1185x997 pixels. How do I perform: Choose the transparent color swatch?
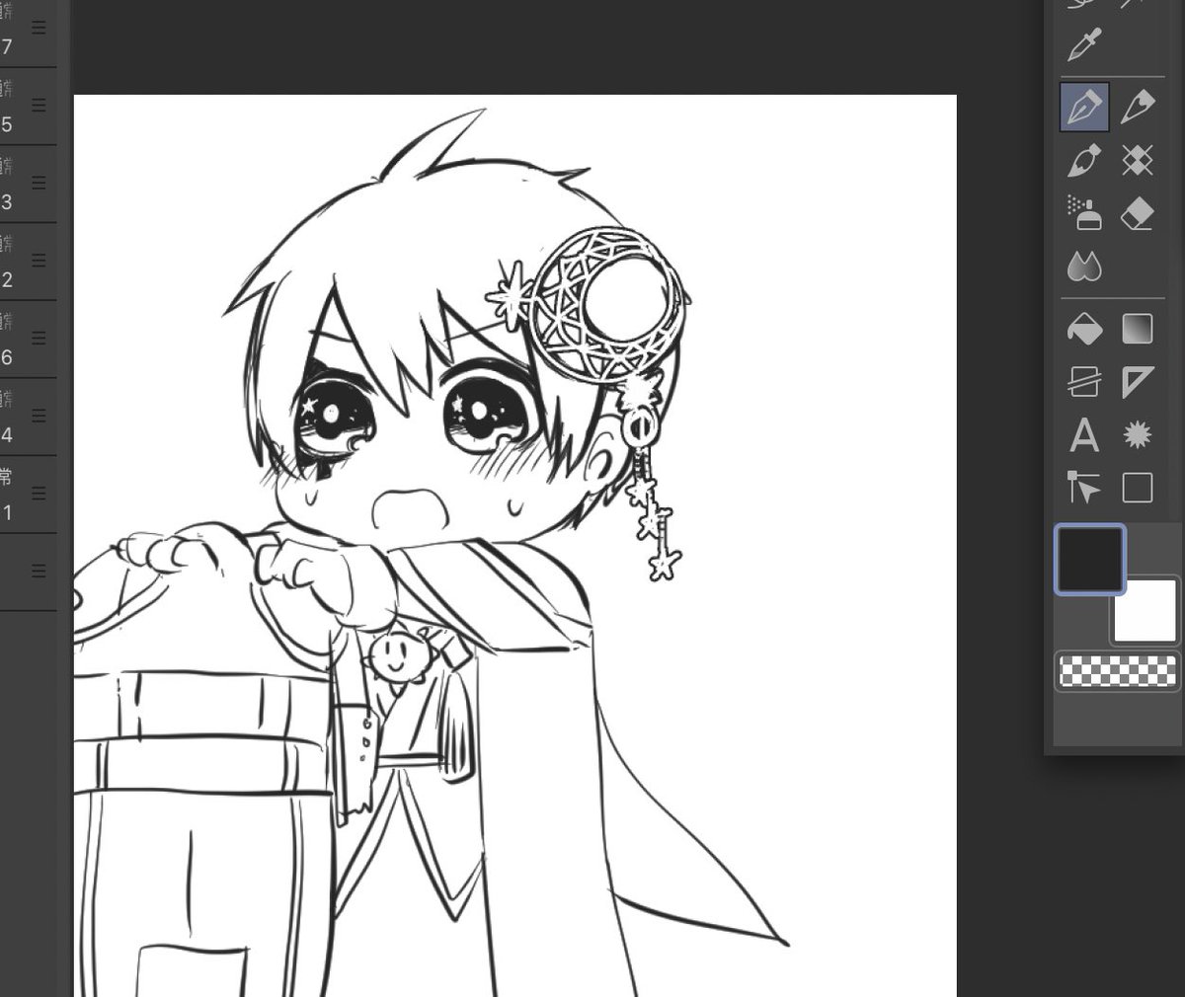point(1118,671)
